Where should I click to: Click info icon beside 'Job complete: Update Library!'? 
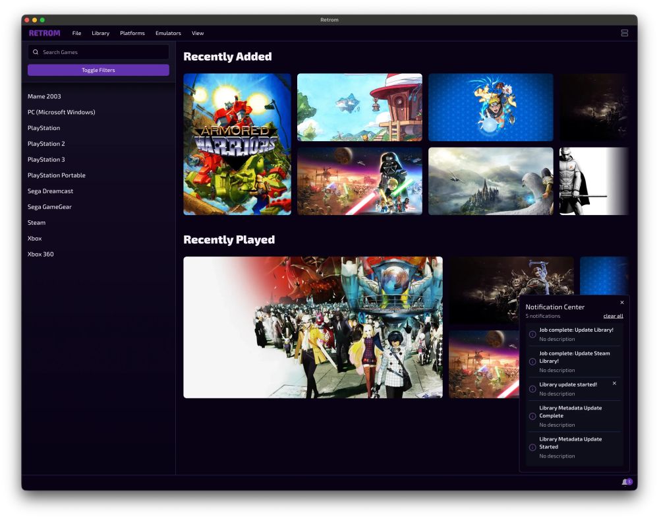(532, 334)
